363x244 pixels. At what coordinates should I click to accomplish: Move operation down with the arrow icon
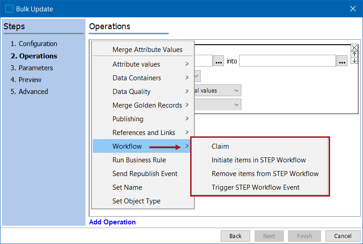click(354, 61)
